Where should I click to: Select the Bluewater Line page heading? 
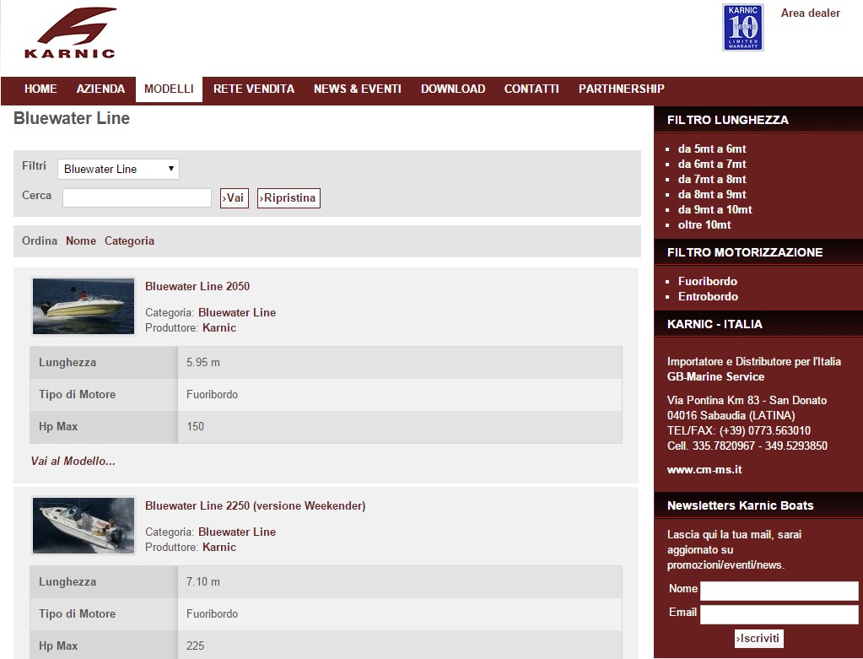tap(72, 118)
